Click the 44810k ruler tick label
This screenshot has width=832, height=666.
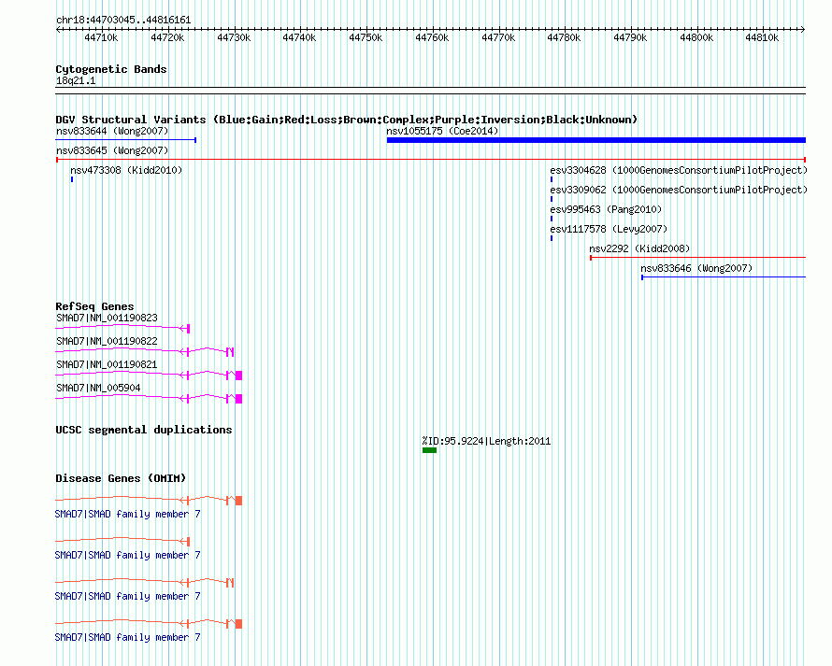tap(762, 38)
